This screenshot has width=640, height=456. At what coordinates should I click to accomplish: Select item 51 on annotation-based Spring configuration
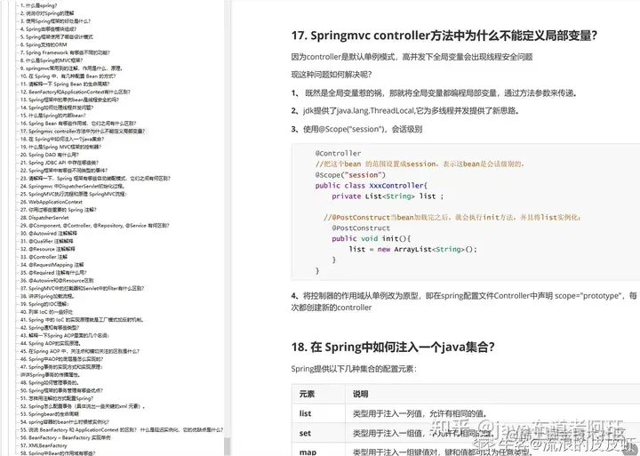(x=57, y=398)
